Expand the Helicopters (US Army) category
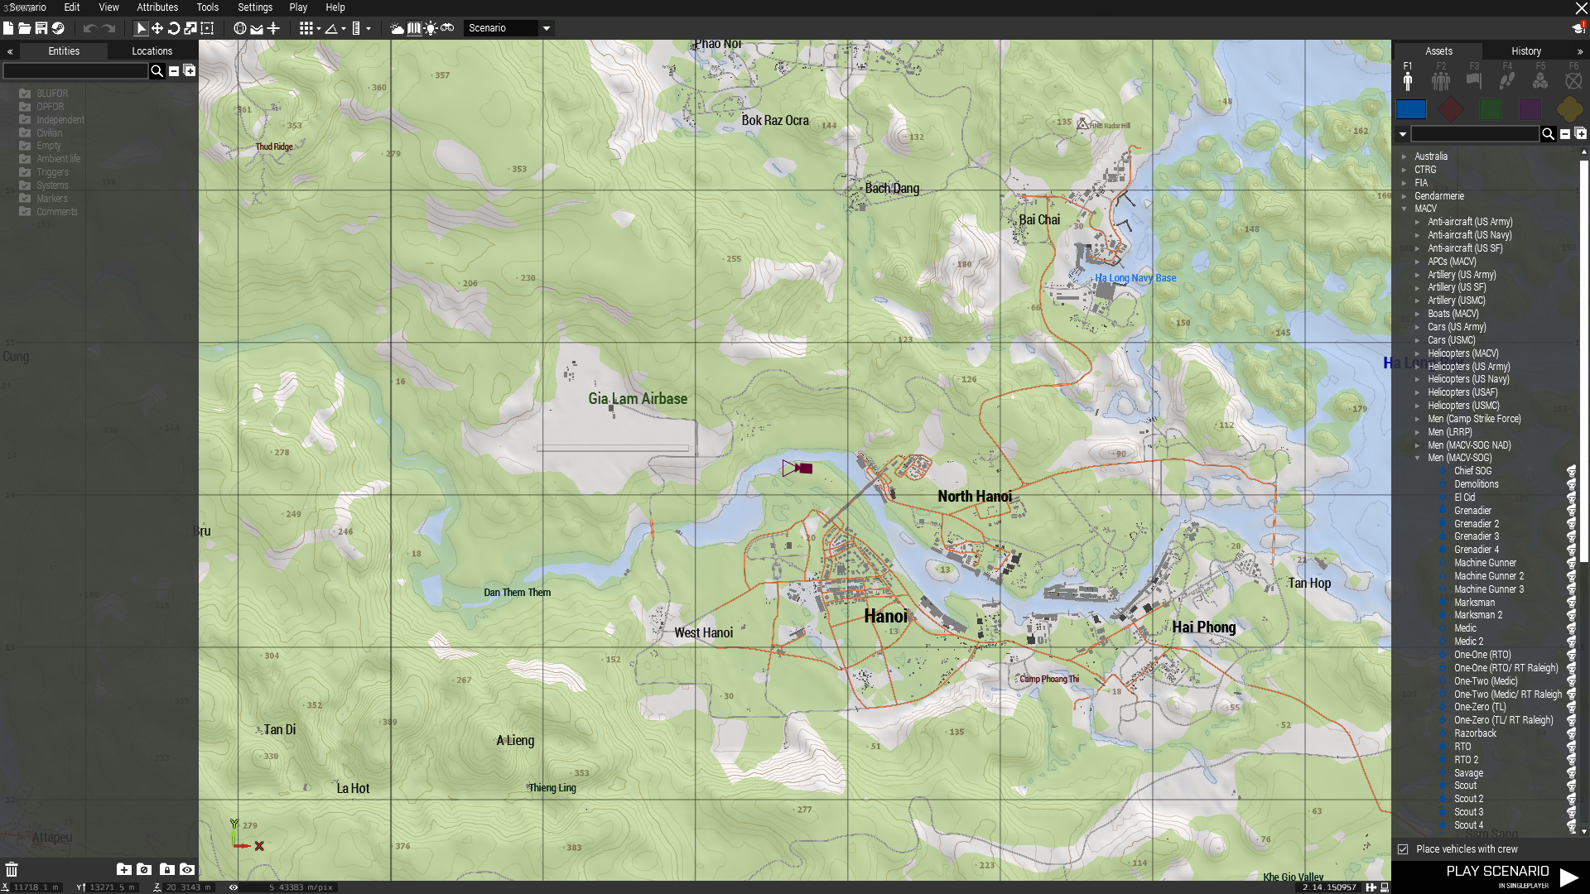The height and width of the screenshot is (894, 1590). 1418,367
